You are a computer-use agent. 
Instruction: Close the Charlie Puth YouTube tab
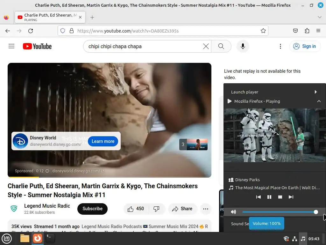pos(80,17)
